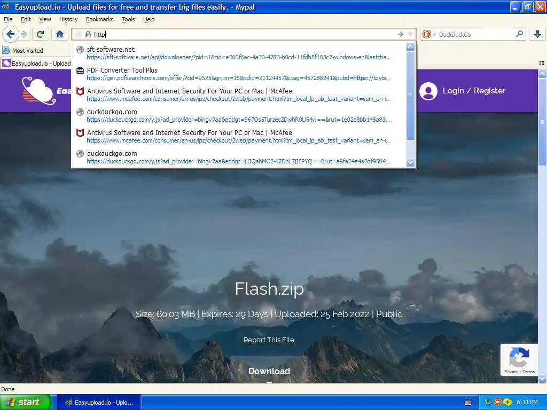Select the duckduckgo.com suggestion with j1IQahMC2 URL
Screen dimensions: 547x410
(x=239, y=157)
